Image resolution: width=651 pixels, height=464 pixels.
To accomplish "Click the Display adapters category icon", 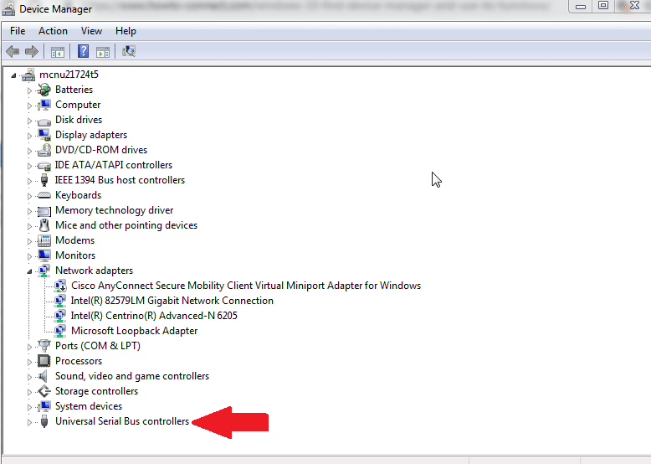I will [x=44, y=135].
